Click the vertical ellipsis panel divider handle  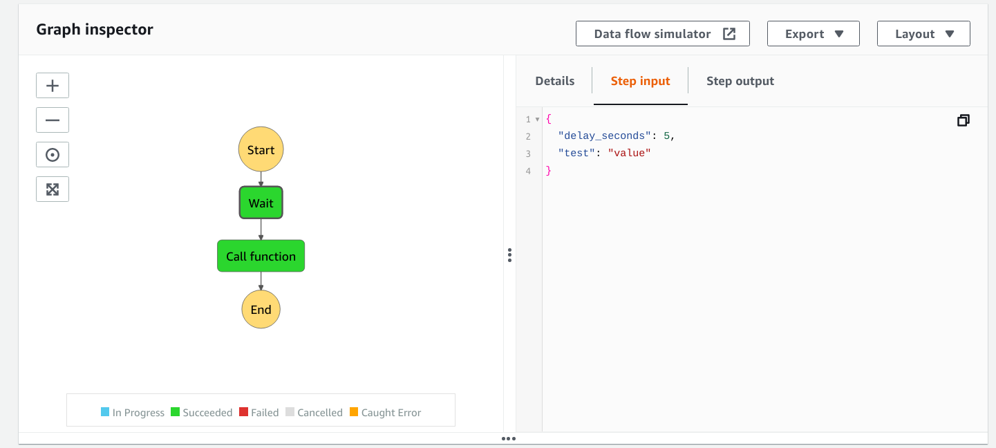tap(509, 255)
